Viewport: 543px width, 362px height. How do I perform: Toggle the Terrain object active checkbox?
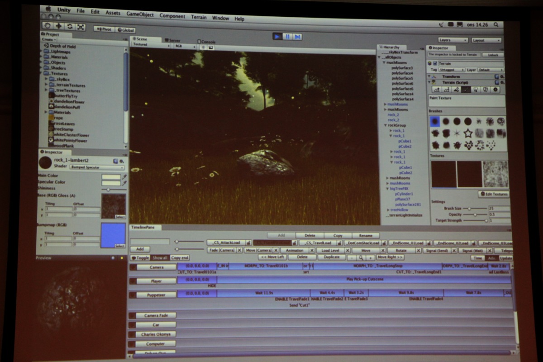coord(435,63)
